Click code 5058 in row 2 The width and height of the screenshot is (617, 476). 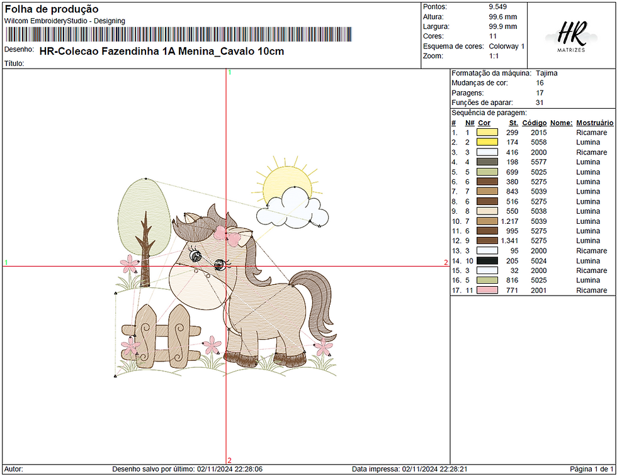coord(539,142)
